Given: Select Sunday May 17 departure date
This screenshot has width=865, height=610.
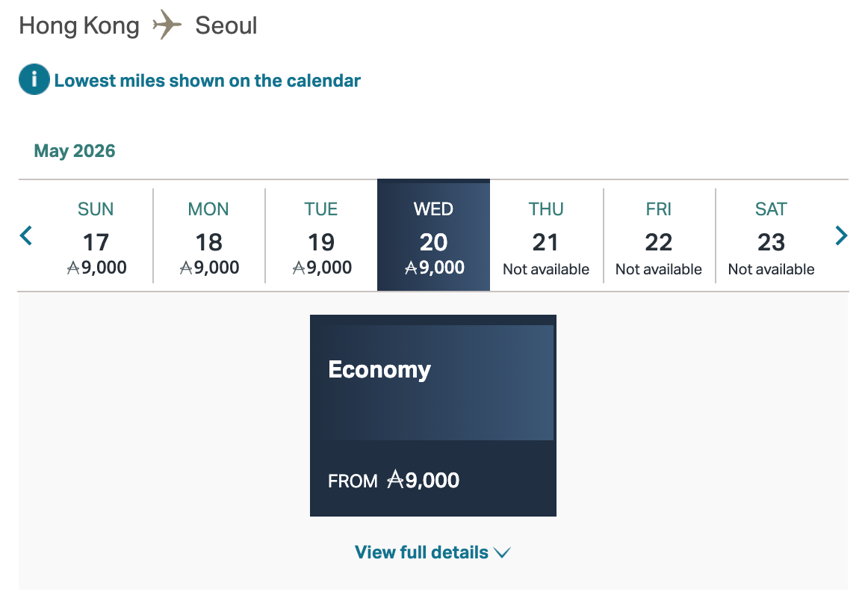Looking at the screenshot, I should pos(96,235).
